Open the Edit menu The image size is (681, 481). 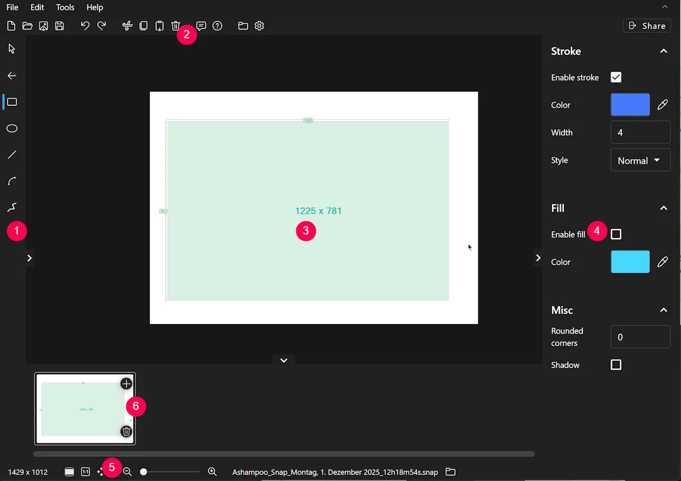click(37, 8)
